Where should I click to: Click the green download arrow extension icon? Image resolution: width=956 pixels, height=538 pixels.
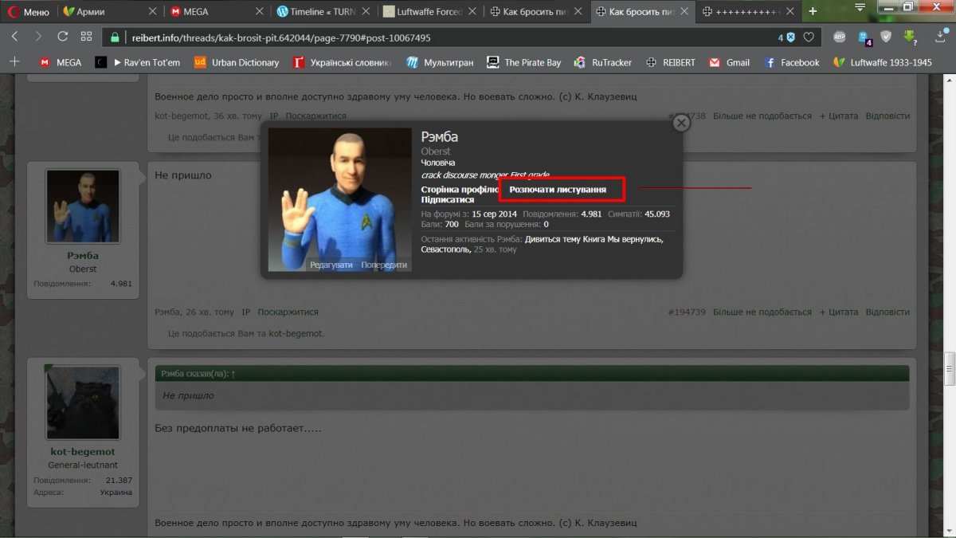(910, 37)
